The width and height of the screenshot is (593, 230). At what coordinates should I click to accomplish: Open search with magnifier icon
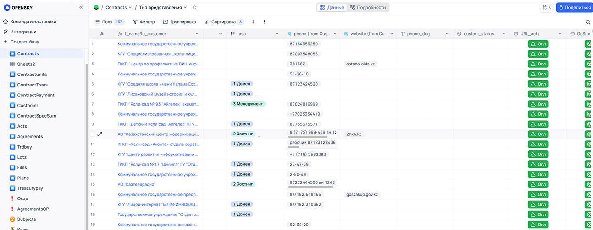coord(588,22)
